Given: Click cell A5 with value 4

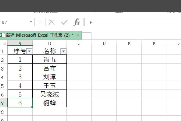Looking at the screenshot, I should pos(20,85).
